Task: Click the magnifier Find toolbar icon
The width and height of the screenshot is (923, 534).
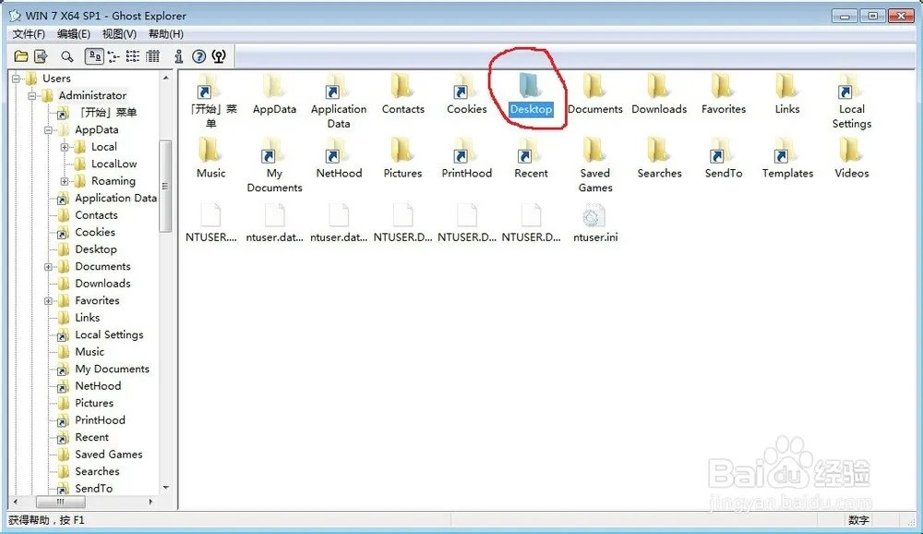Action: (67, 56)
